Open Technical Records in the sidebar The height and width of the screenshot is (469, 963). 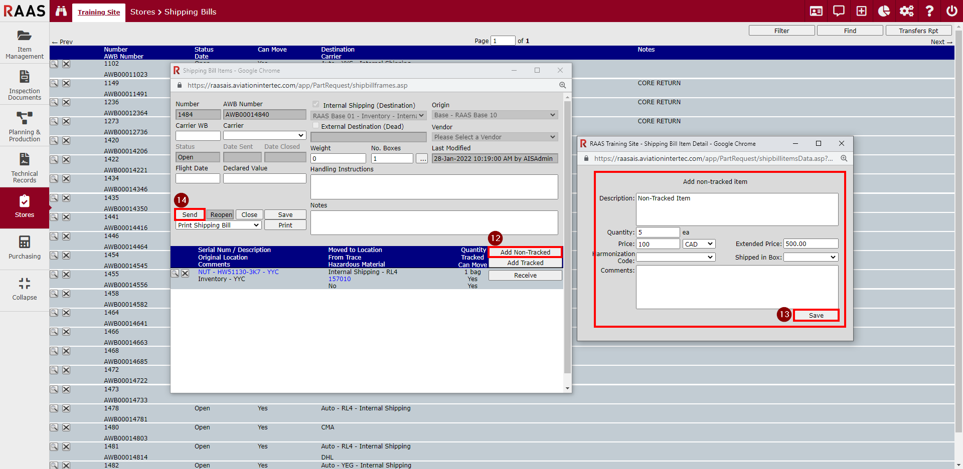click(x=24, y=168)
